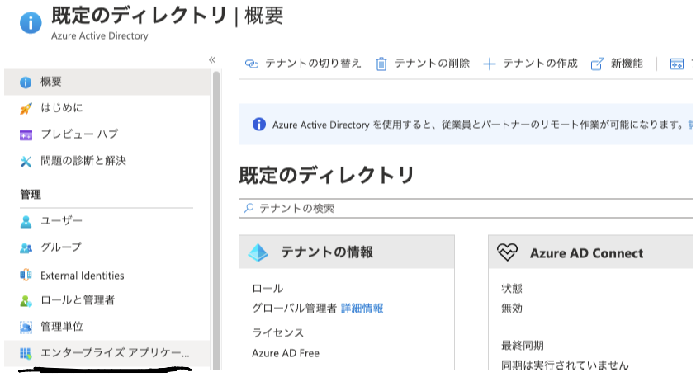Click the blue info icon beside 既定のディレクトリ title

click(31, 22)
